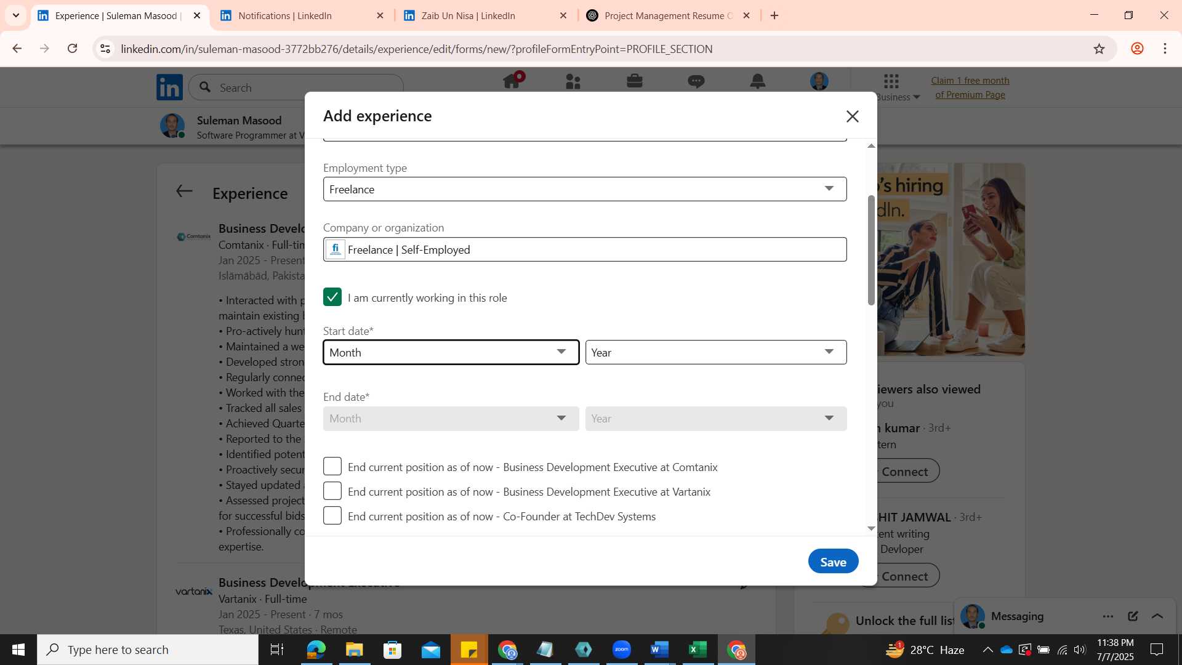Open Suleman Masood profile name

point(239,120)
